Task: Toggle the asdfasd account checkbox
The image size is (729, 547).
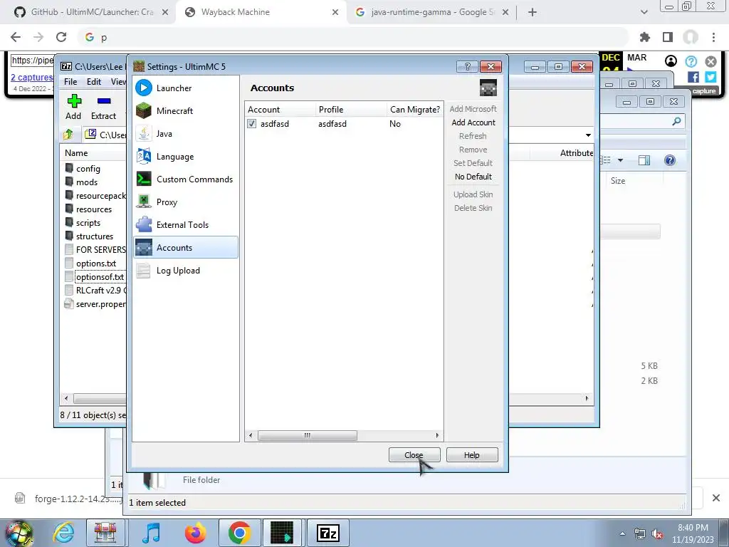Action: pyautogui.click(x=251, y=124)
